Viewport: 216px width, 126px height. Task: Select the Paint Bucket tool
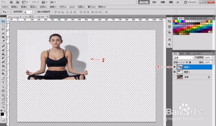coord(3,66)
